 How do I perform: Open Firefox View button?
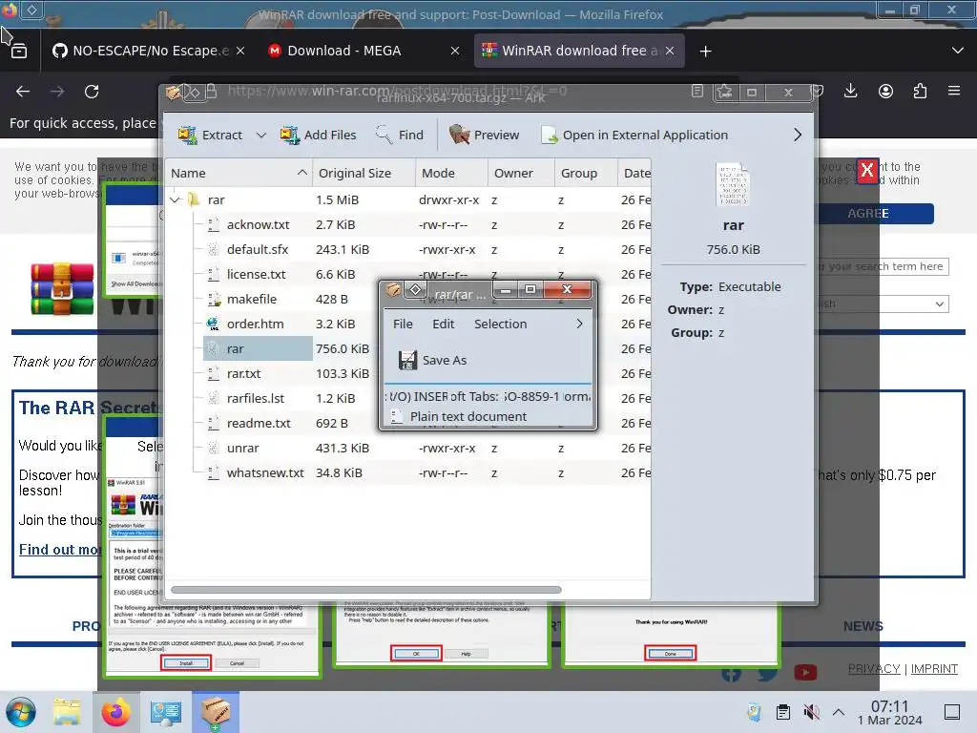[19, 52]
